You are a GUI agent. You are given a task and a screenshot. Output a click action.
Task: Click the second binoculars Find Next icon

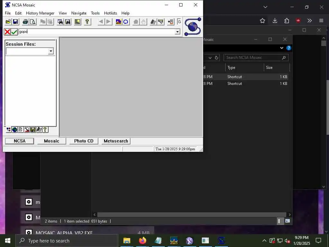tap(67, 22)
